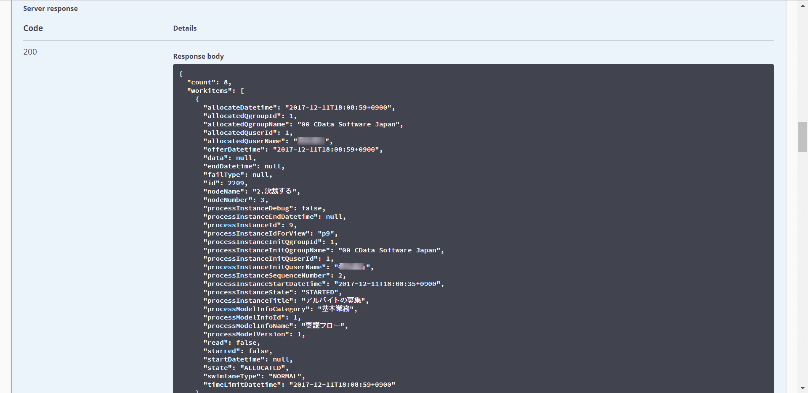The height and width of the screenshot is (393, 808).
Task: Click the "offerDatetime" line
Action: 293,149
